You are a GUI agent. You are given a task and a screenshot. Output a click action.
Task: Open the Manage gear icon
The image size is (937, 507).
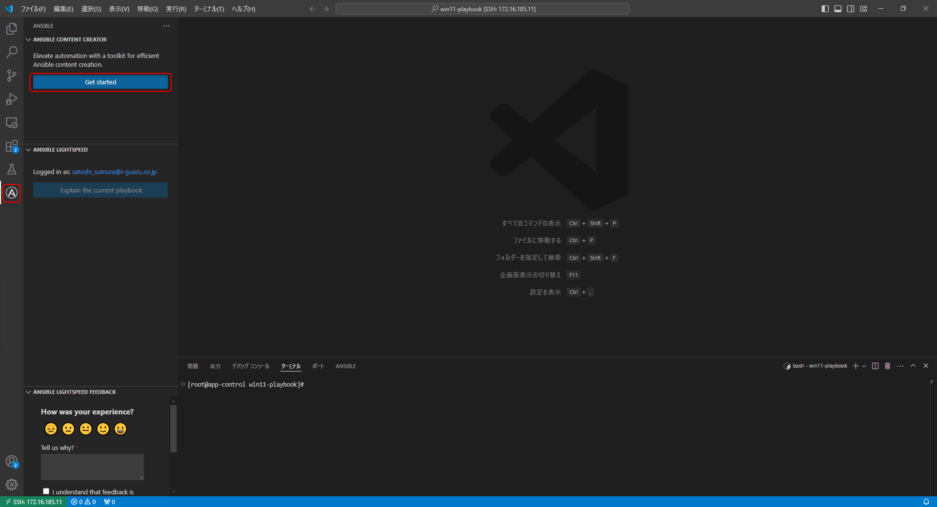[12, 485]
